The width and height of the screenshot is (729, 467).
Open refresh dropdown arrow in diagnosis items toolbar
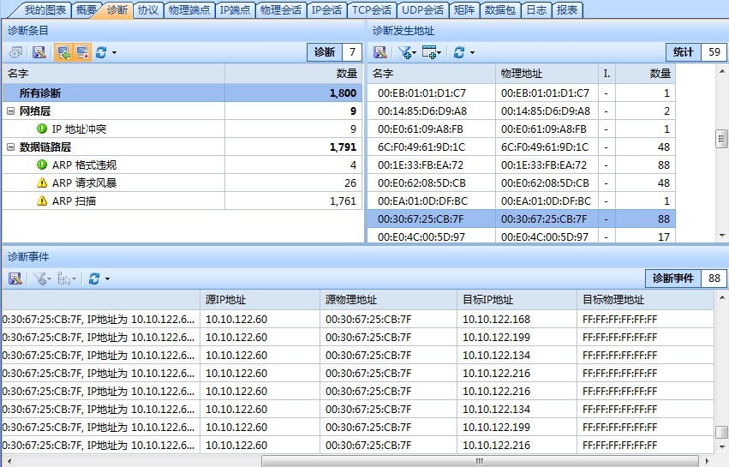pos(114,53)
